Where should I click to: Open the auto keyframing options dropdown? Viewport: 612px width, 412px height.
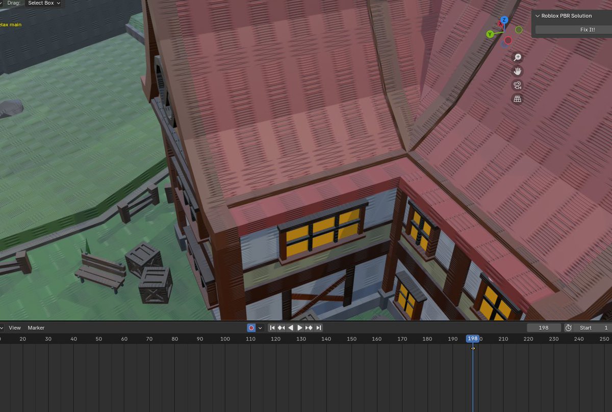pos(260,328)
